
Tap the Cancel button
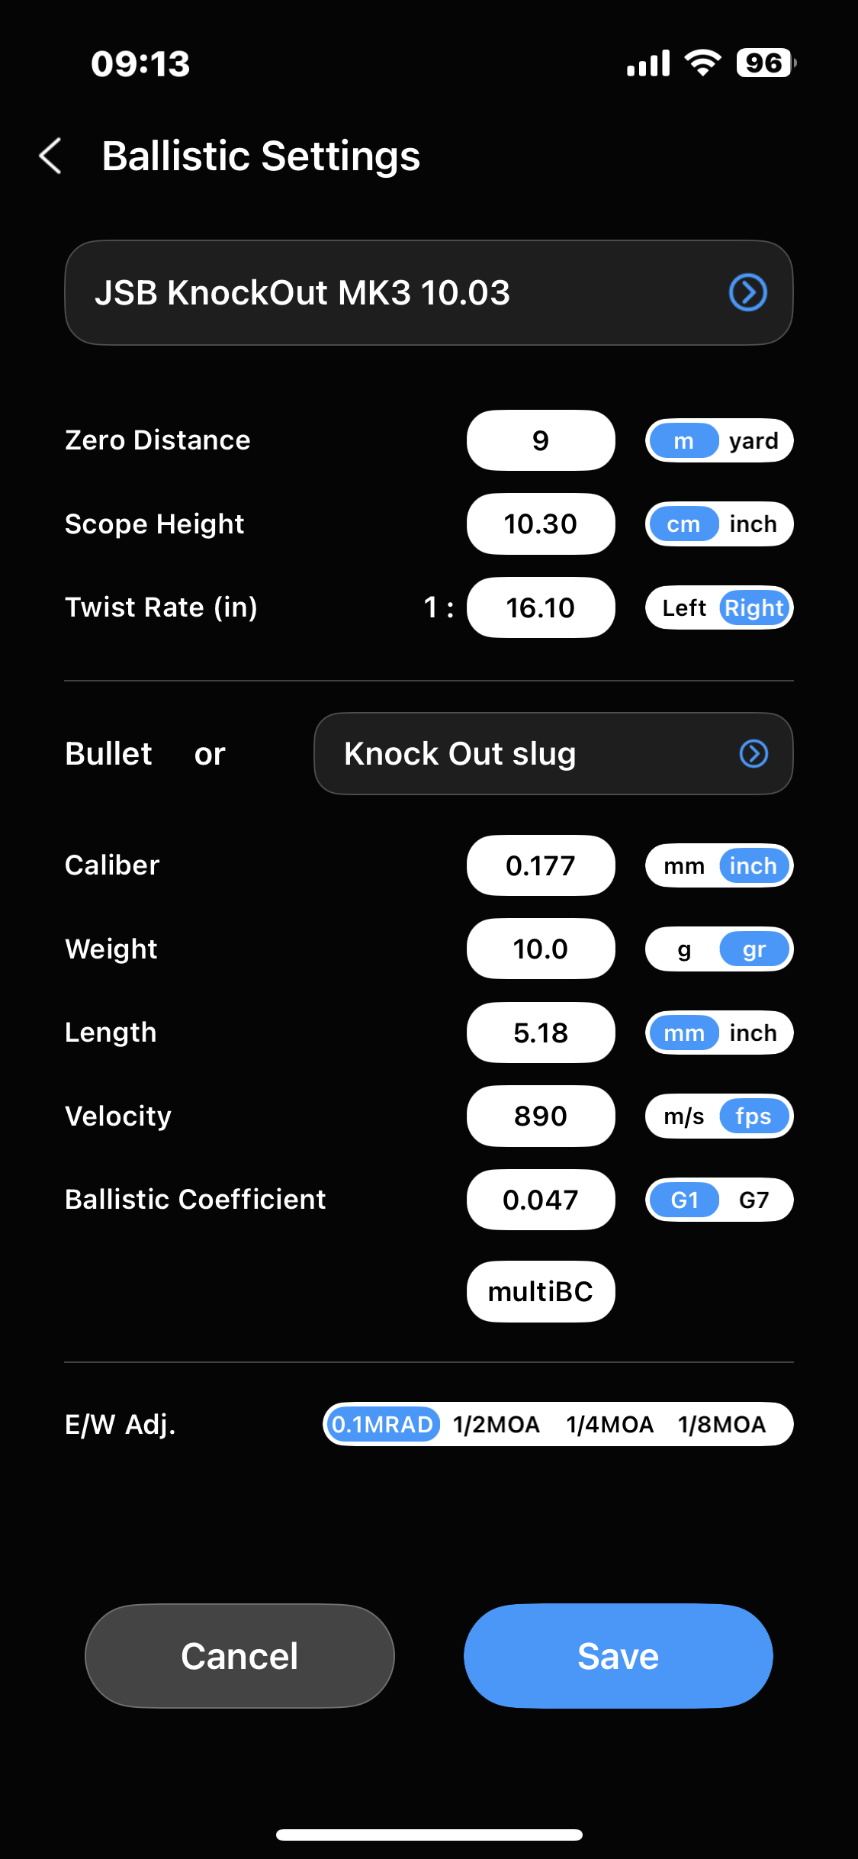click(x=239, y=1656)
